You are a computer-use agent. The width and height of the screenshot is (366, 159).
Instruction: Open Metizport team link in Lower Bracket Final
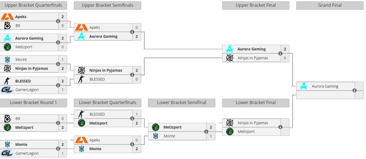pyautogui.click(x=246, y=131)
